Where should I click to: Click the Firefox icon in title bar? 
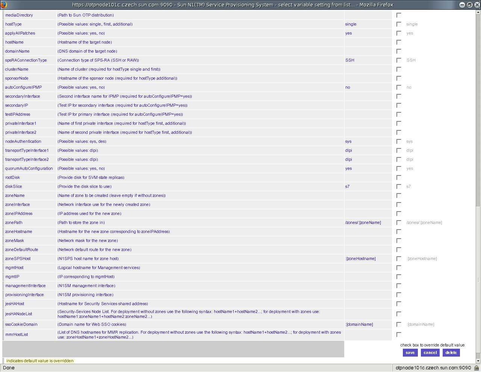(x=4, y=5)
